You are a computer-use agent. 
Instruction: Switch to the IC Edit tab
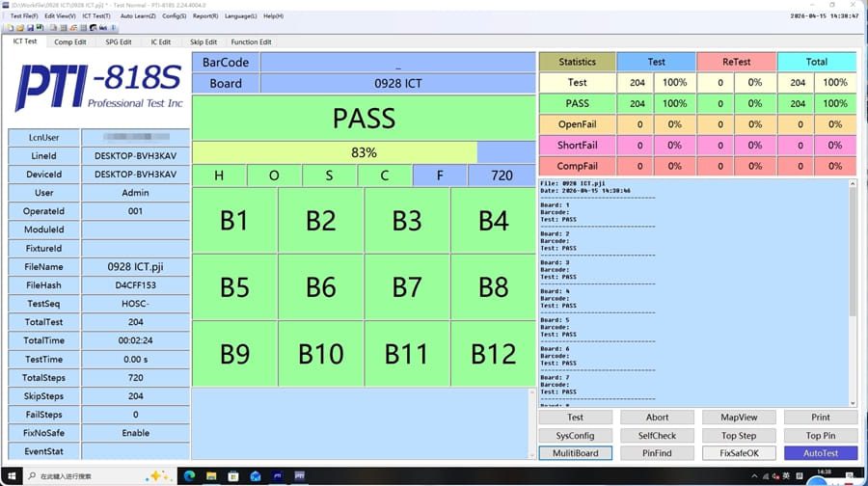[160, 42]
